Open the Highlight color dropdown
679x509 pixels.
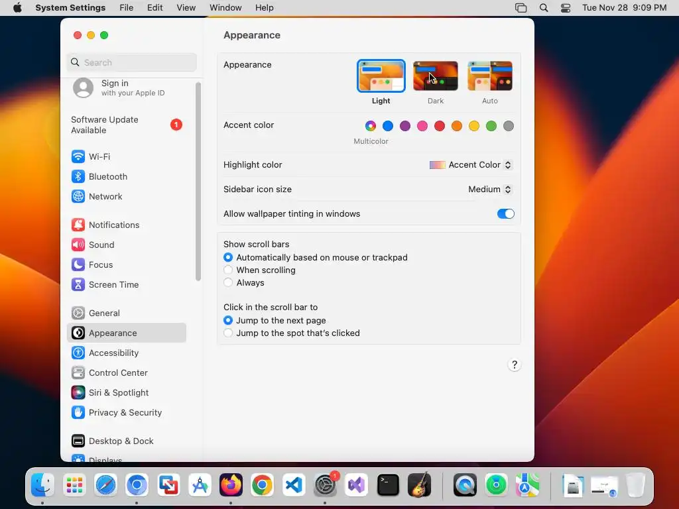coord(471,165)
